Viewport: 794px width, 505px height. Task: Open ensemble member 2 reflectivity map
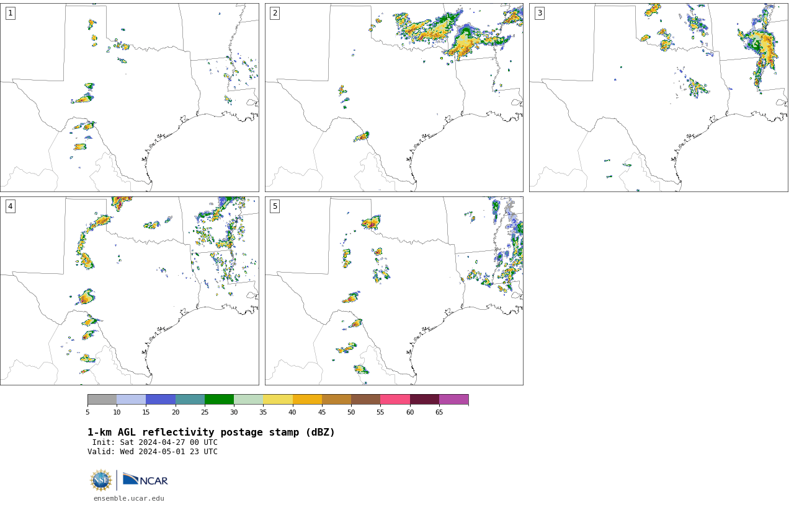[394, 97]
